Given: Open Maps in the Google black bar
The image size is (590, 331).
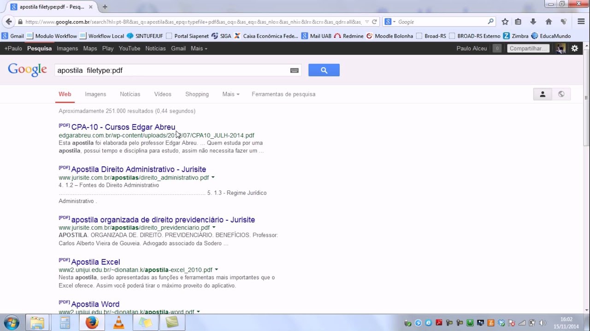Looking at the screenshot, I should 90,48.
